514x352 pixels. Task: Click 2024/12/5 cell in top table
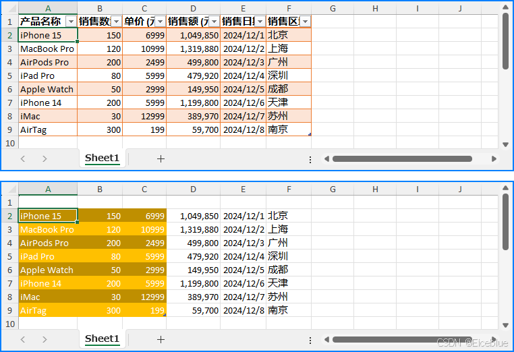tap(244, 89)
